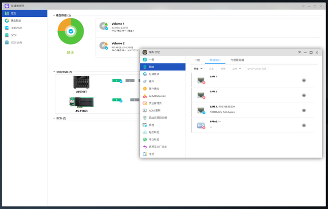This screenshot has width=328, height=209.
Task: Open the 新增 dropdown button
Action: pos(198,68)
